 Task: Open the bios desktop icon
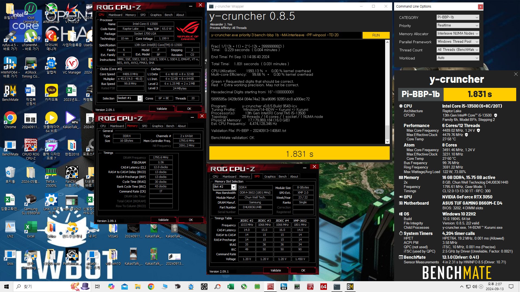click(10, 257)
